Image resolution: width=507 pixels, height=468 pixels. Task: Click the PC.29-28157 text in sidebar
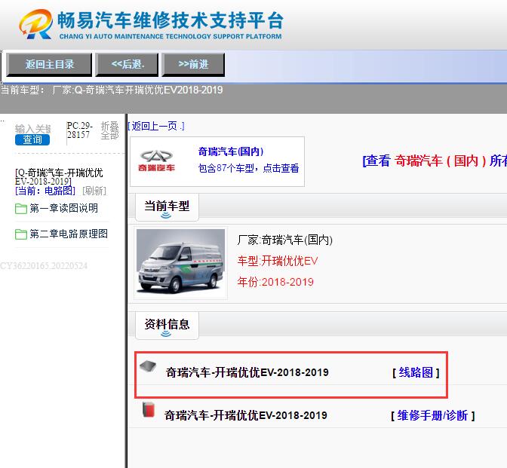pyautogui.click(x=79, y=130)
